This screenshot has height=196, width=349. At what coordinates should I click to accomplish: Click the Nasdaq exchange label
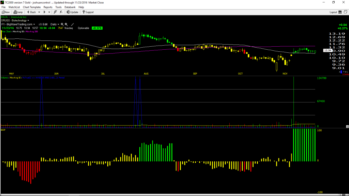[x=69, y=28]
